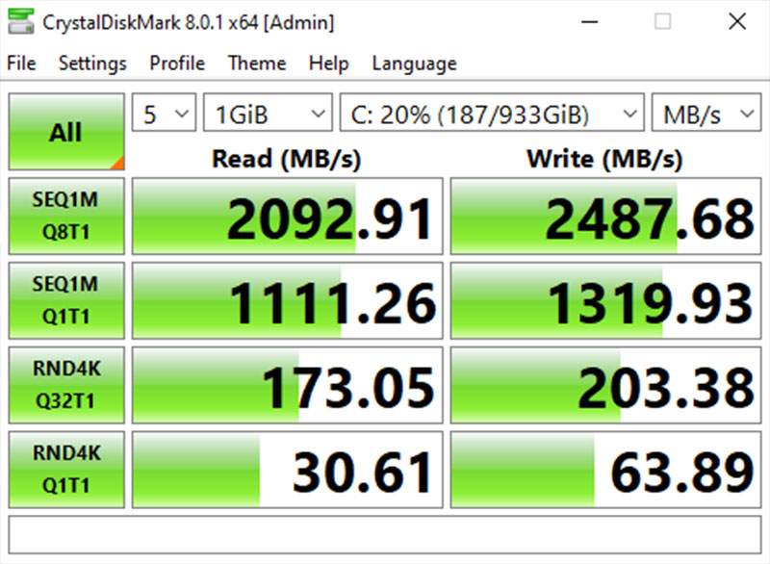Image resolution: width=770 pixels, height=564 pixels.
Task: Click the SEQ1M Q1T1 read value 1111.26
Action: coord(287,300)
